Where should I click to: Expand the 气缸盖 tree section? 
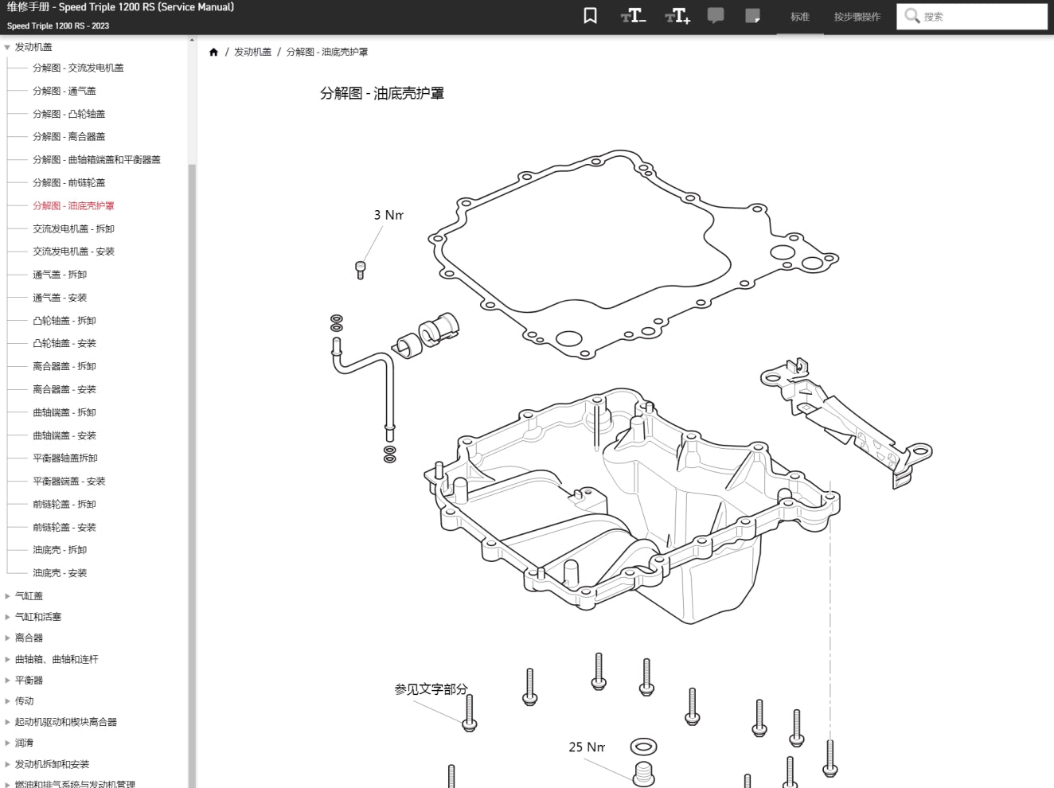[x=8, y=596]
